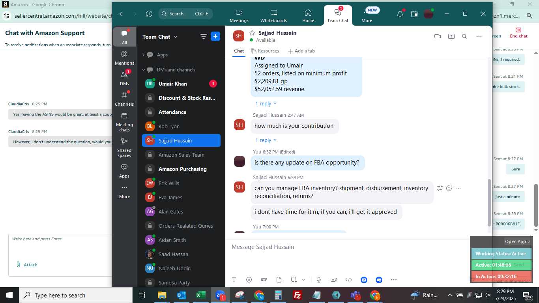Search within this chat using magnifier icon
The width and height of the screenshot is (539, 303).
click(x=464, y=36)
